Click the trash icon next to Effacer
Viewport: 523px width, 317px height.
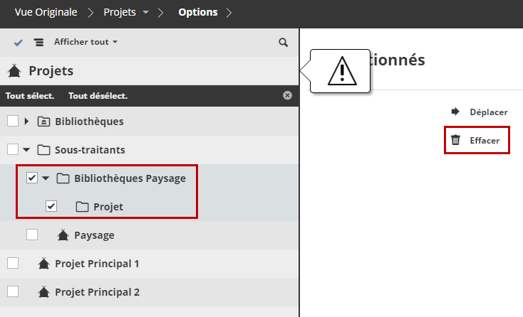point(455,141)
